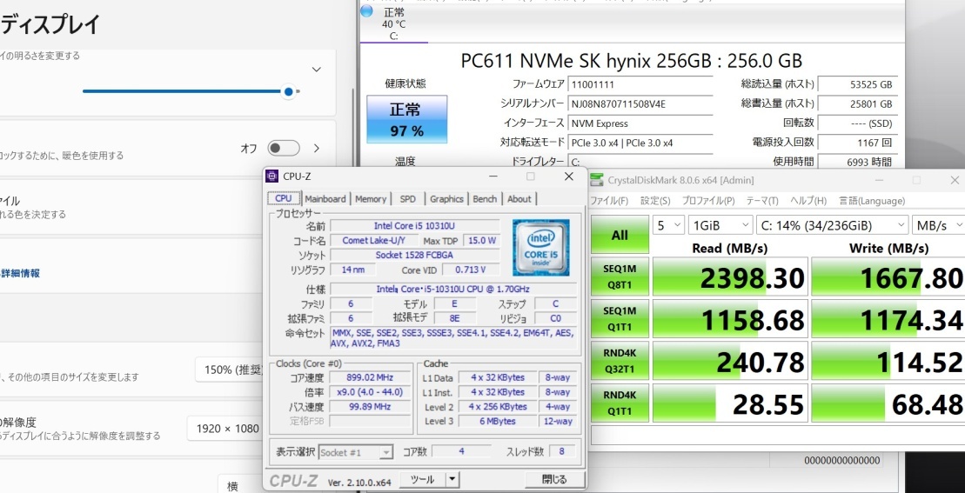Click the 詳細情報 link in display settings
This screenshot has height=493, width=965.
coord(20,274)
